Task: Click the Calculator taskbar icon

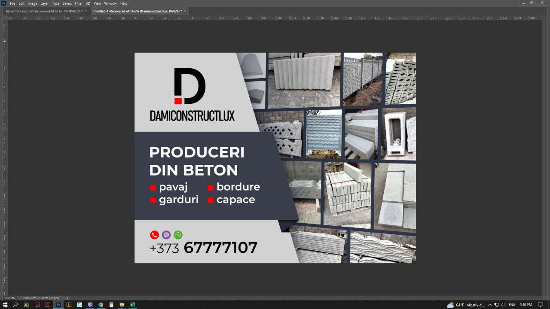Action: [111, 305]
